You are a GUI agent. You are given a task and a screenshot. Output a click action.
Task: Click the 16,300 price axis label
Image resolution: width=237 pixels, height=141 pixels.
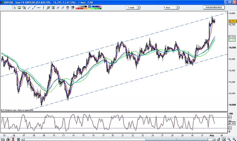click(232, 70)
